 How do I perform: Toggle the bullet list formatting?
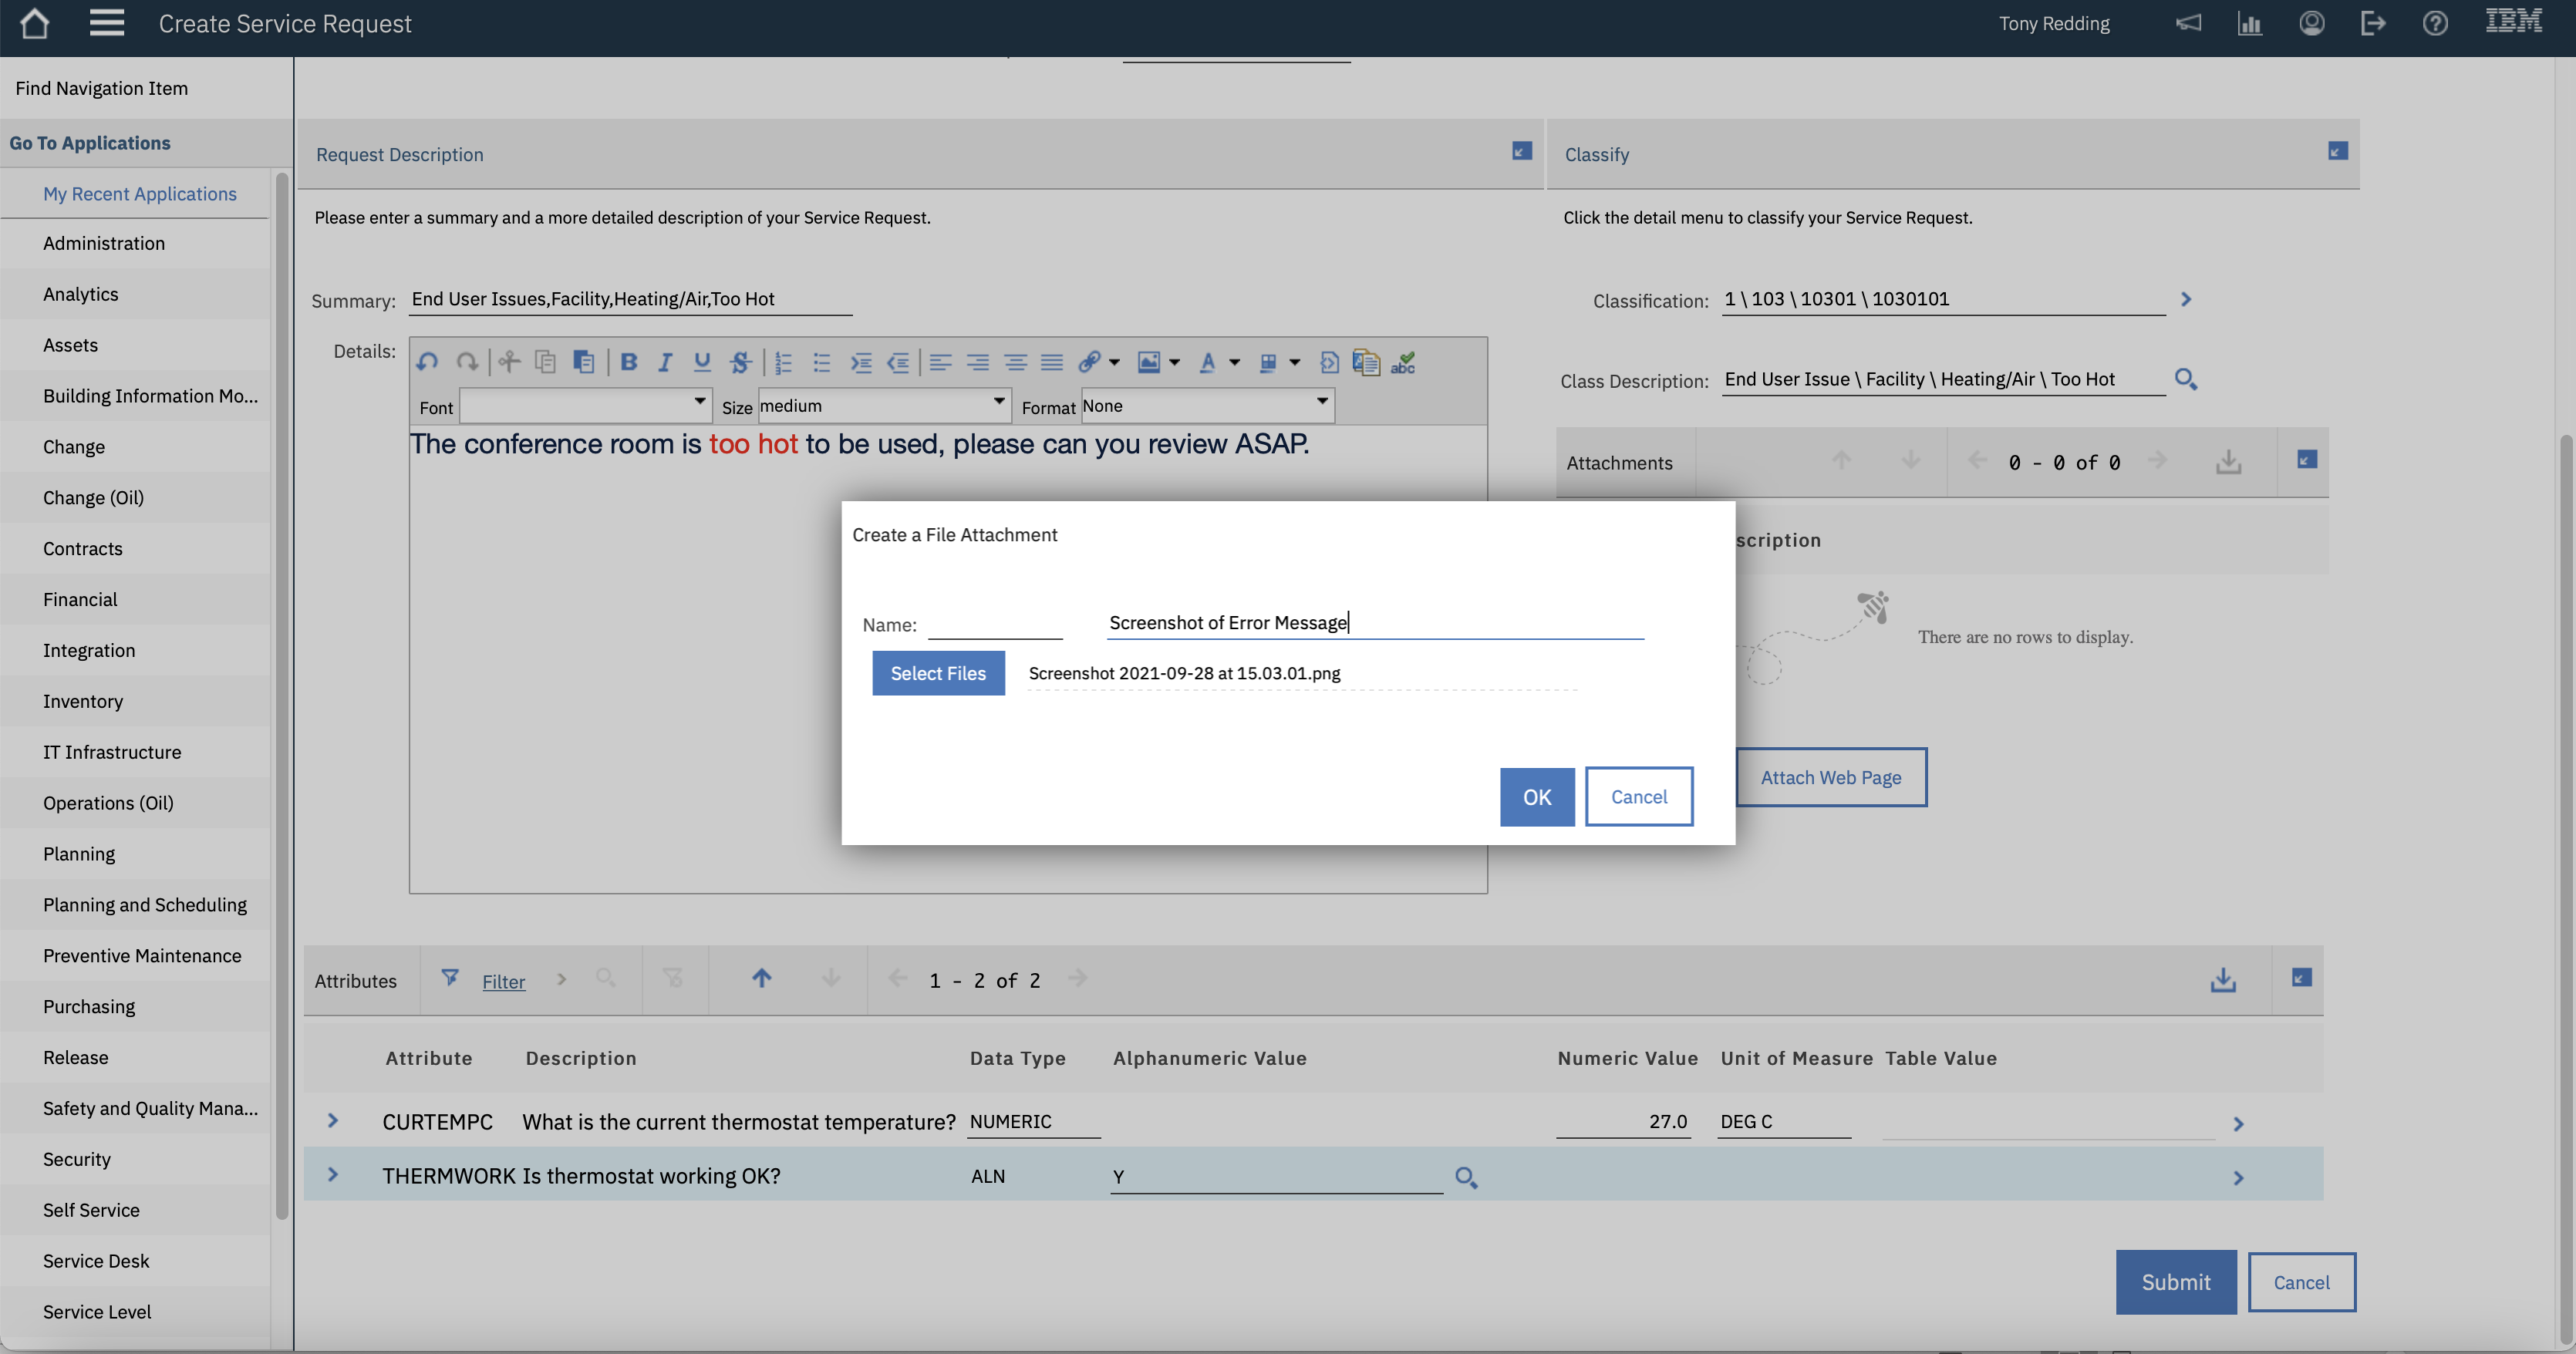[x=821, y=362]
